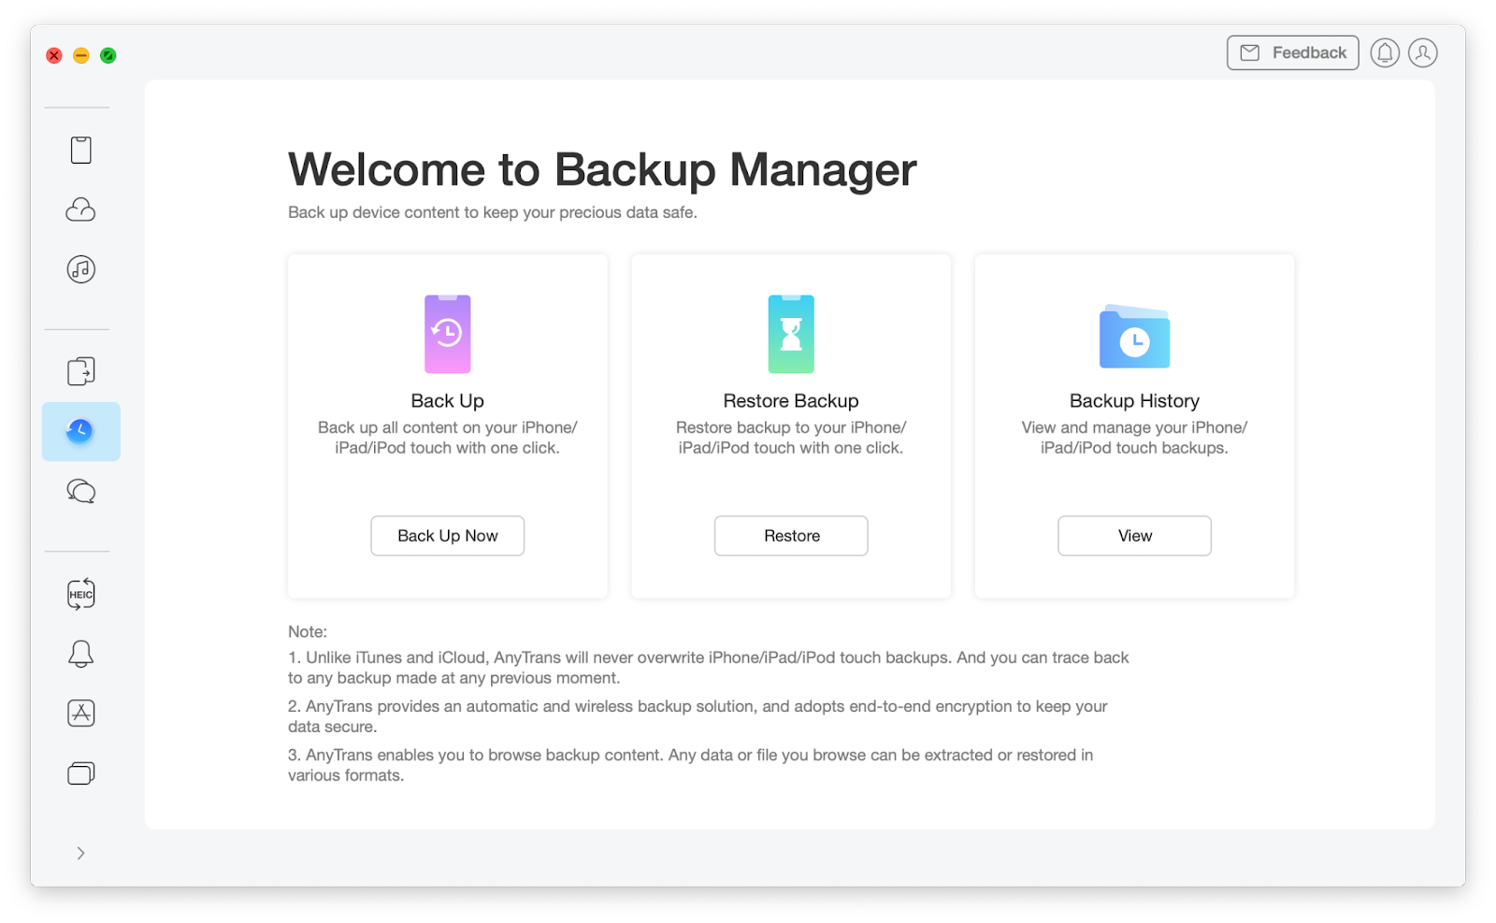Open the App Downloader sidebar icon

(x=80, y=713)
